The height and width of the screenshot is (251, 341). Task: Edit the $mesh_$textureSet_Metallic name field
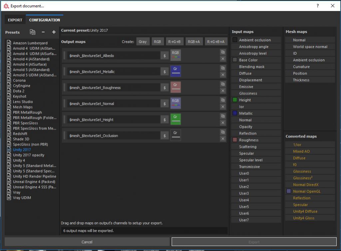114,72
